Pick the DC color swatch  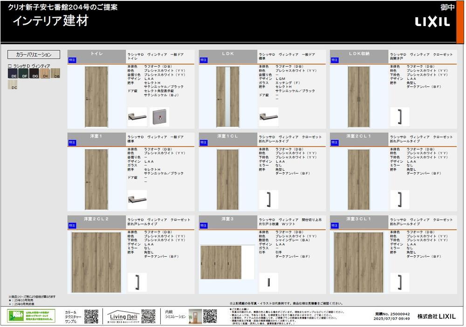pyautogui.click(x=13, y=85)
